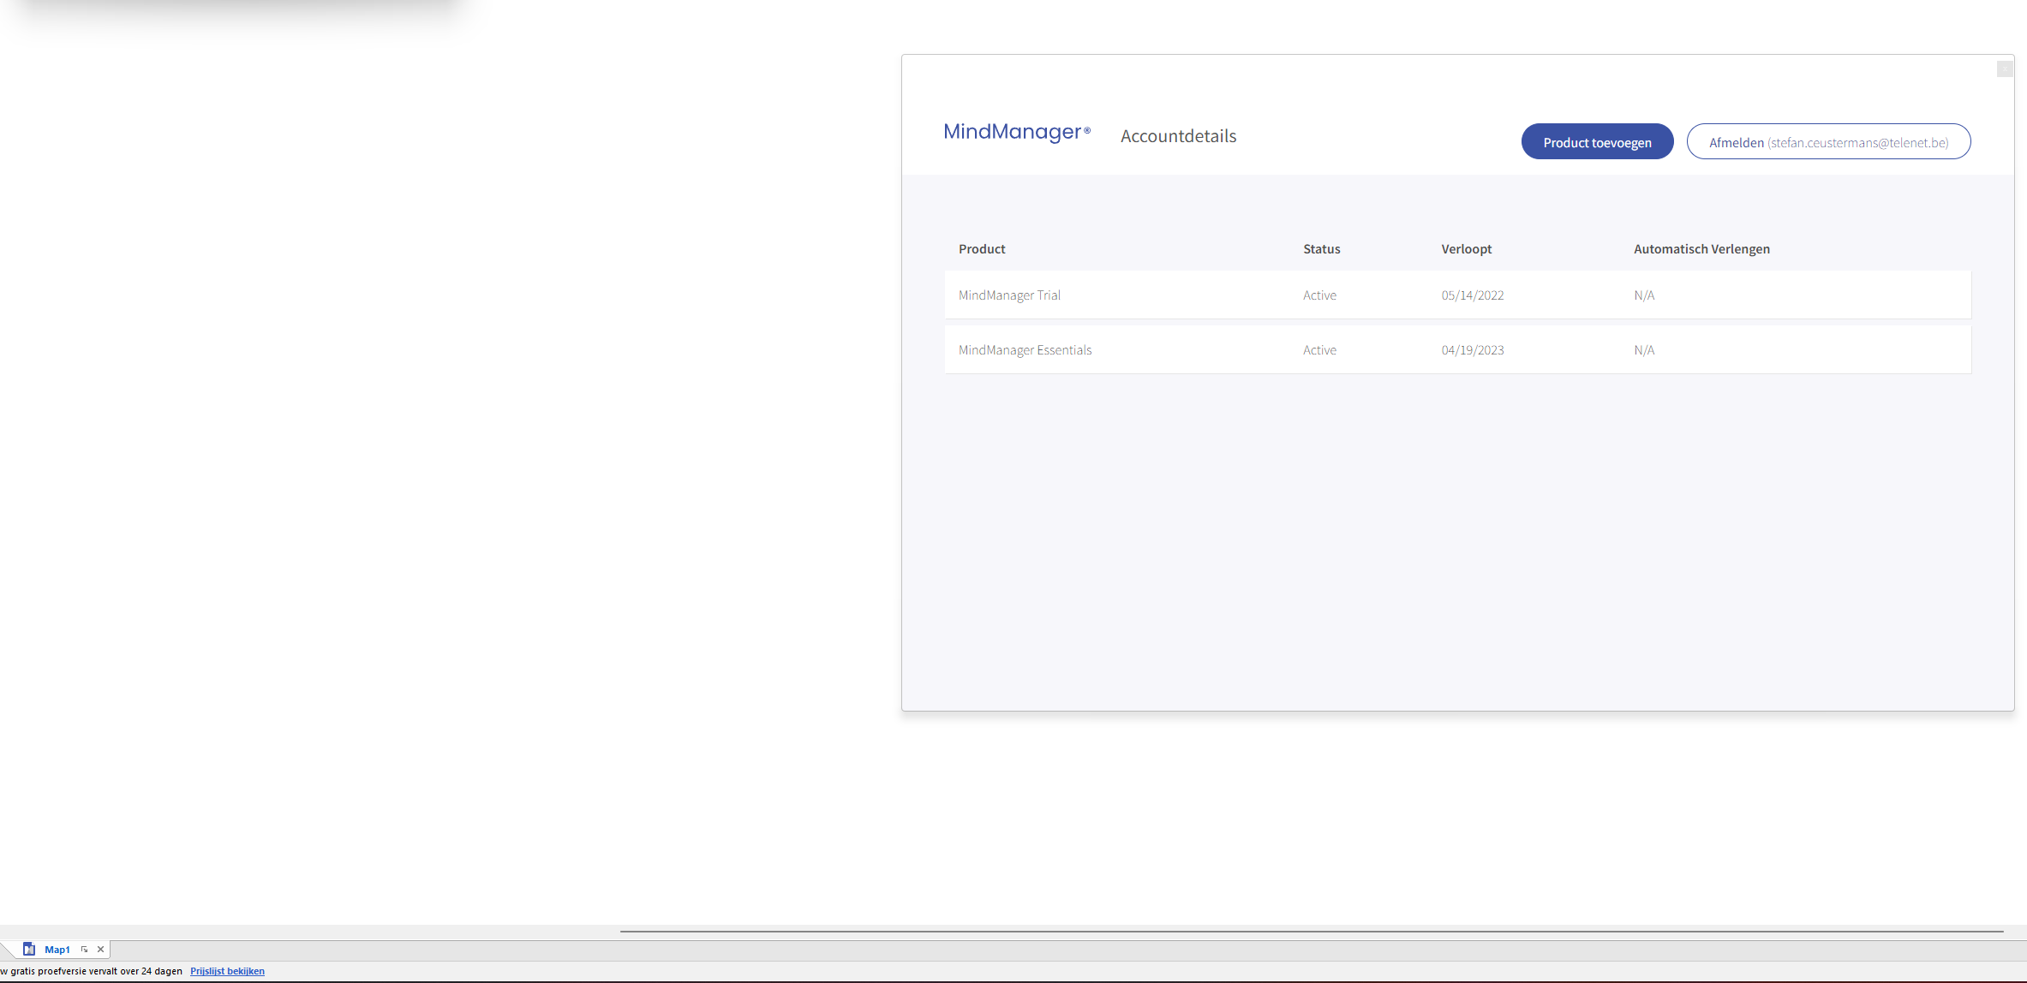Screen dimensions: 2027x983
Task: Click the 05/14/2022 expiry date
Action: (x=1472, y=295)
